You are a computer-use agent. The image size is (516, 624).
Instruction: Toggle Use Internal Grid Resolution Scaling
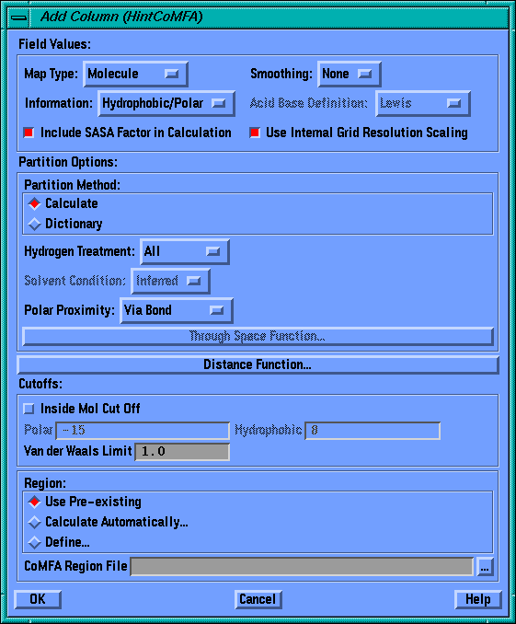point(255,133)
